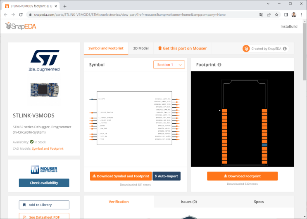307x219 pixels.
Task: Download Symbol and Footprint
Action: [x=121, y=176]
